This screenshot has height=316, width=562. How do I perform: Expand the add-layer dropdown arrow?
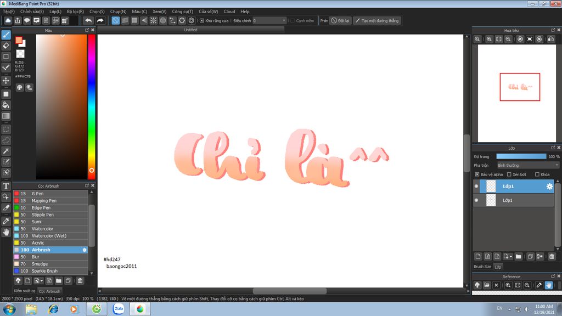(x=512, y=256)
